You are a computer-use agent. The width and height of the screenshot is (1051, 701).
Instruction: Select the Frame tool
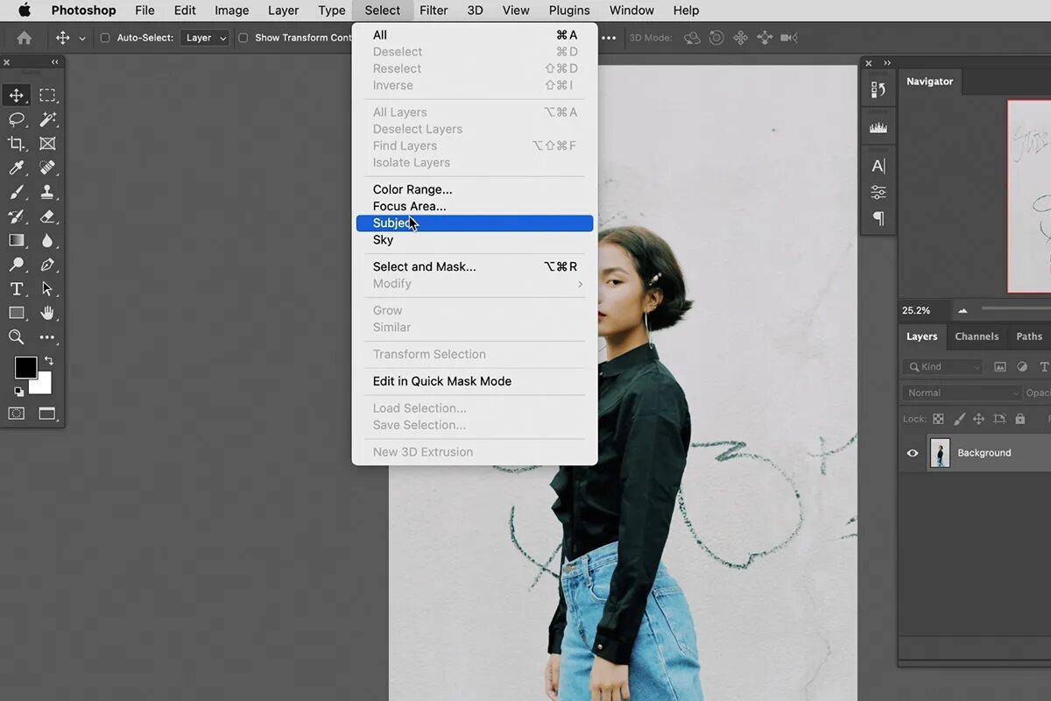point(47,144)
